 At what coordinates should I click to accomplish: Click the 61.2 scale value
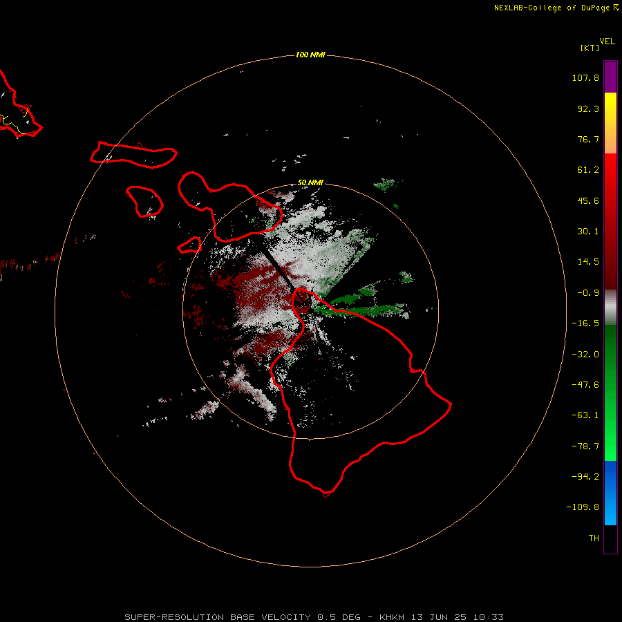pos(588,170)
